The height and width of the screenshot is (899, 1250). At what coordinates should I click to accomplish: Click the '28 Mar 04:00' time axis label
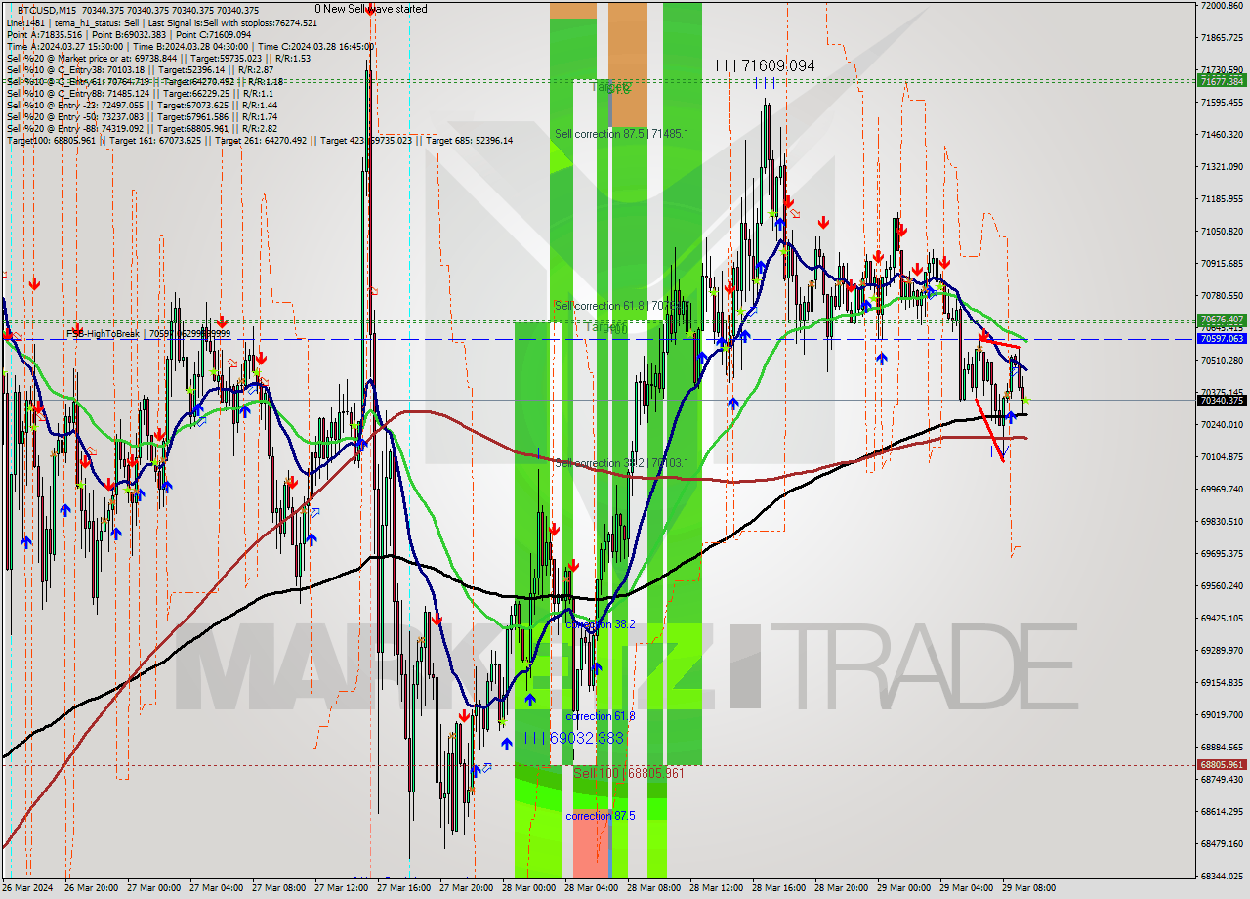coord(593,888)
